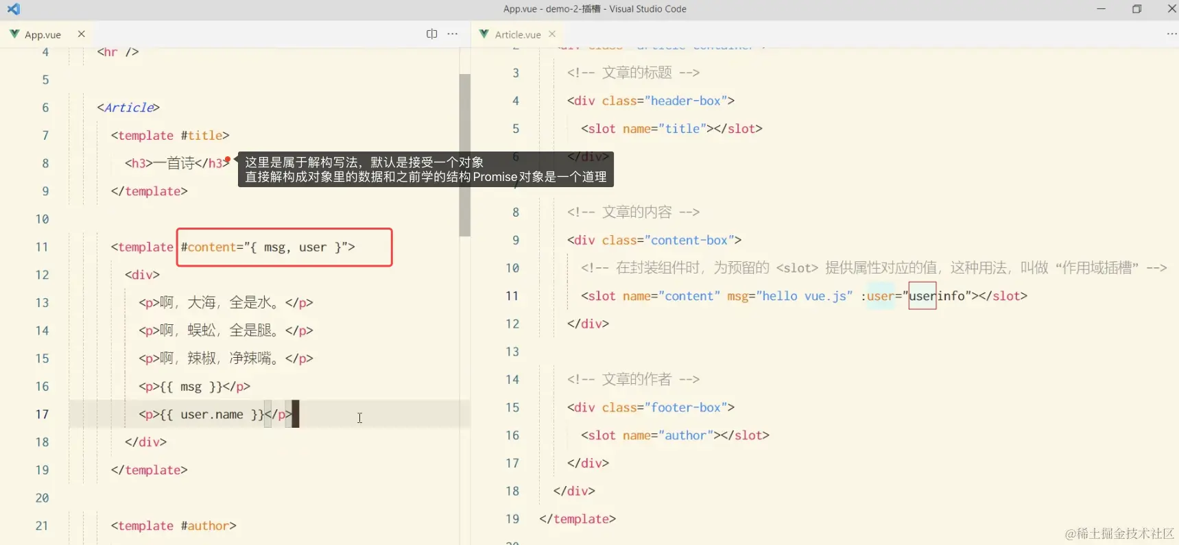This screenshot has height=545, width=1179.
Task: Minimize the Visual Studio Code window
Action: (1101, 9)
